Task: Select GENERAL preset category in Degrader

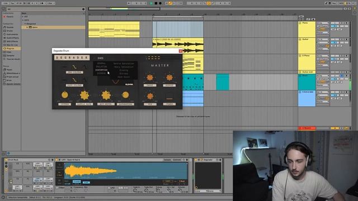Action: 101,64
